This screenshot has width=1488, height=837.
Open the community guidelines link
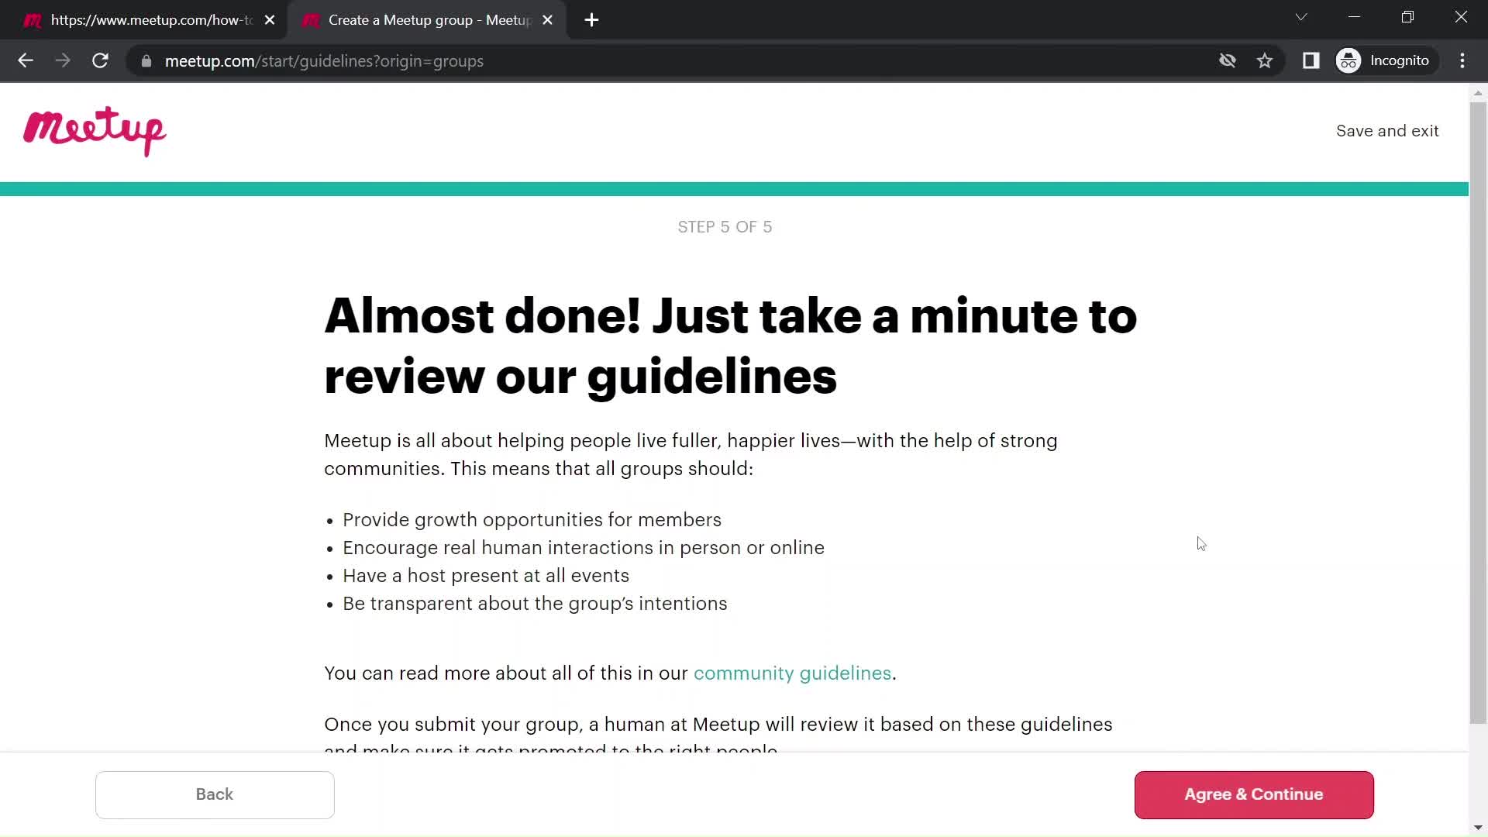click(x=792, y=673)
